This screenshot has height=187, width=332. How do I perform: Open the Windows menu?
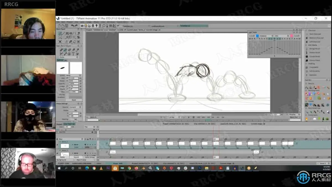110,22
